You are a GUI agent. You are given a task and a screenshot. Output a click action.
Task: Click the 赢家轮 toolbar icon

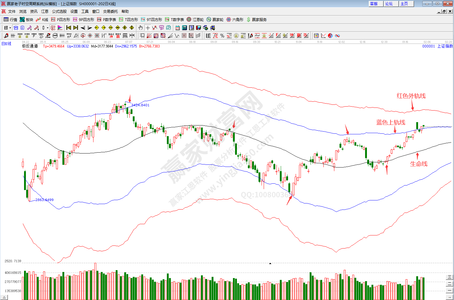coord(215,19)
